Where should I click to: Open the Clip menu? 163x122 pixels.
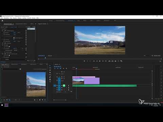point(11,18)
